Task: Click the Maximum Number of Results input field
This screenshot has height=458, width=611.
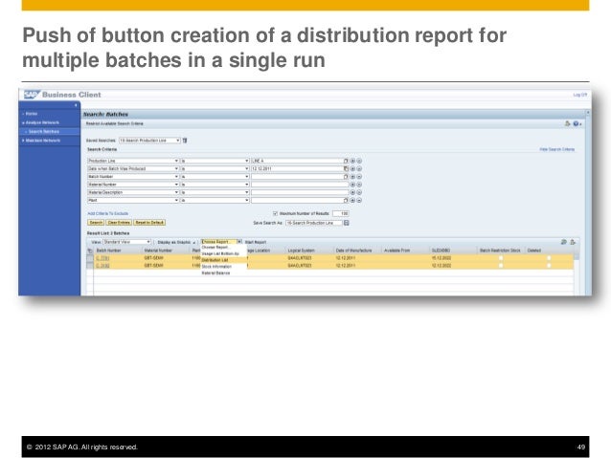Action: coord(340,212)
